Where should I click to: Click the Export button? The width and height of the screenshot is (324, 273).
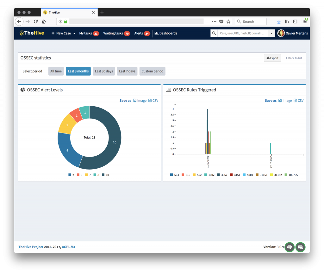(272, 58)
